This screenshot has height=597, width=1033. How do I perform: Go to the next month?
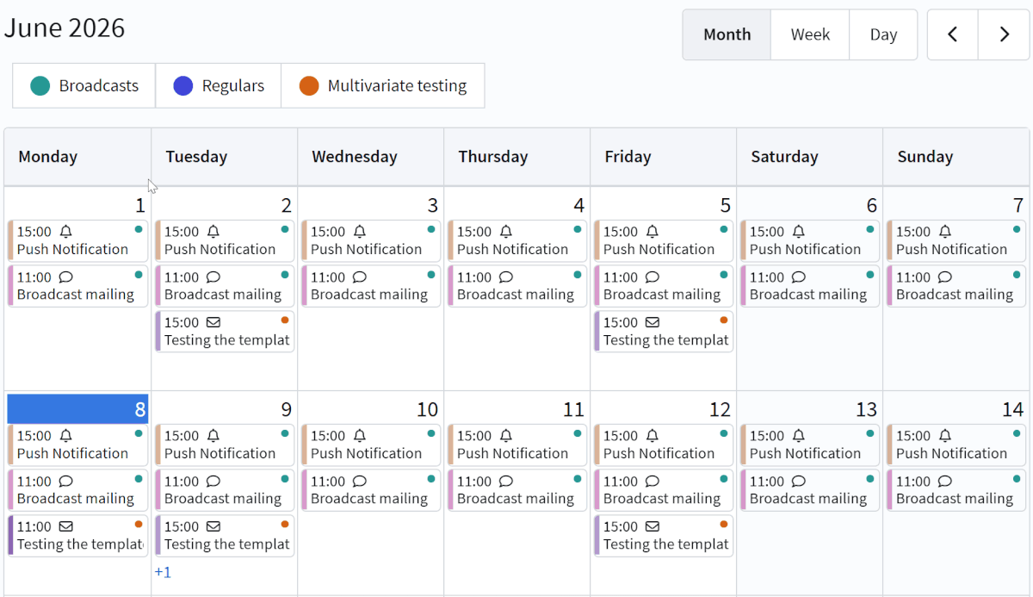(x=1004, y=34)
